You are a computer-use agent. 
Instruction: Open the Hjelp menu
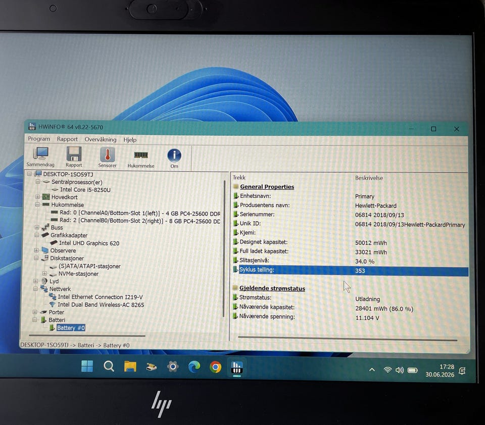130,140
